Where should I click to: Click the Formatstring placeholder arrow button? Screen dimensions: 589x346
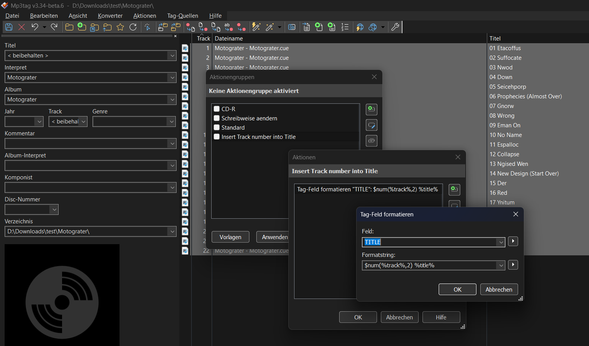tap(513, 265)
